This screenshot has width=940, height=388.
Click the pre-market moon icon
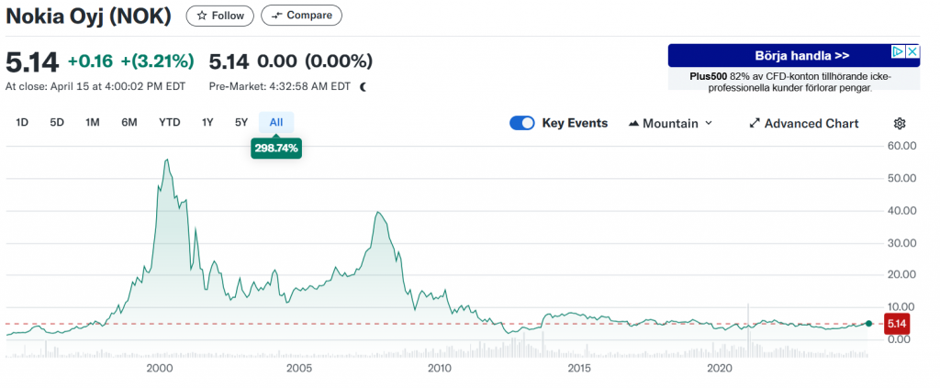pos(363,87)
